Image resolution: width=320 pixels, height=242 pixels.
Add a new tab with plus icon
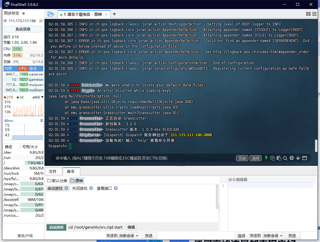pyautogui.click(x=114, y=14)
